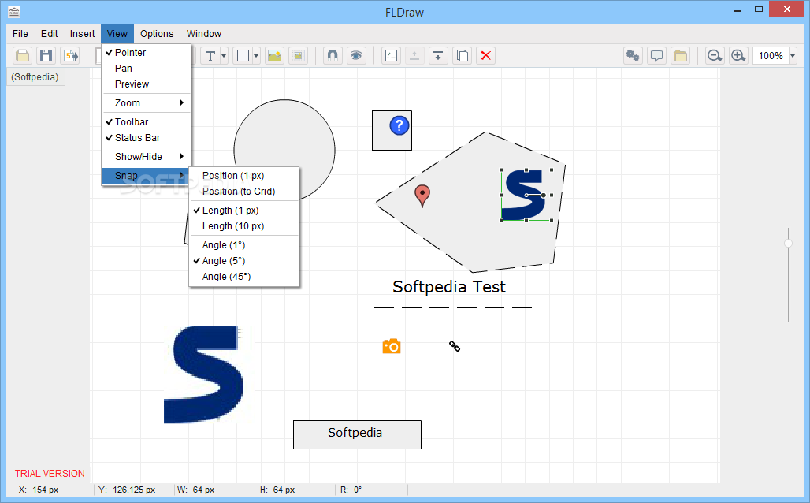Click the zoom in magnifier icon
The image size is (810, 503).
[x=739, y=55]
